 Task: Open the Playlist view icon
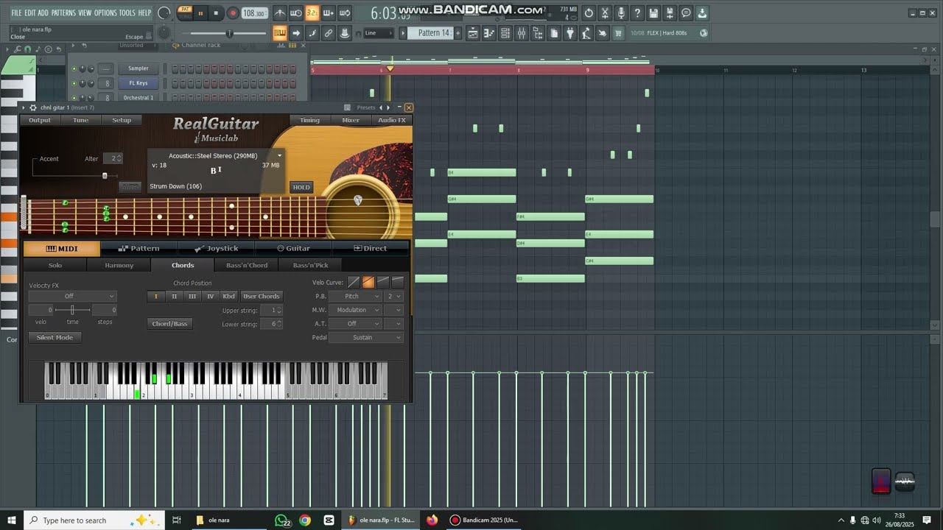coord(473,33)
